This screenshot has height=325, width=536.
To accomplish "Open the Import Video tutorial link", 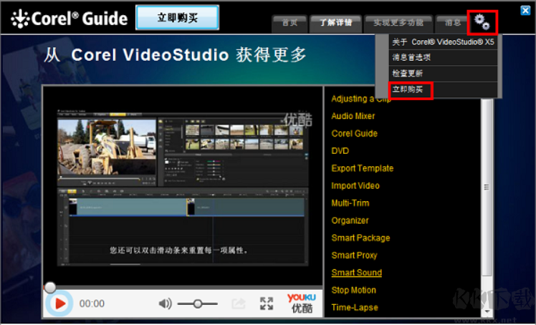I will tap(355, 185).
